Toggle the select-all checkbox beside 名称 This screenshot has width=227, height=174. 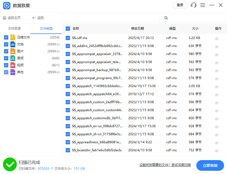[68, 29]
